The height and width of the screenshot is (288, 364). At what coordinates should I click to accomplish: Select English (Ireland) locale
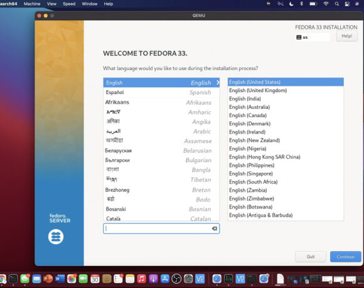286,132
